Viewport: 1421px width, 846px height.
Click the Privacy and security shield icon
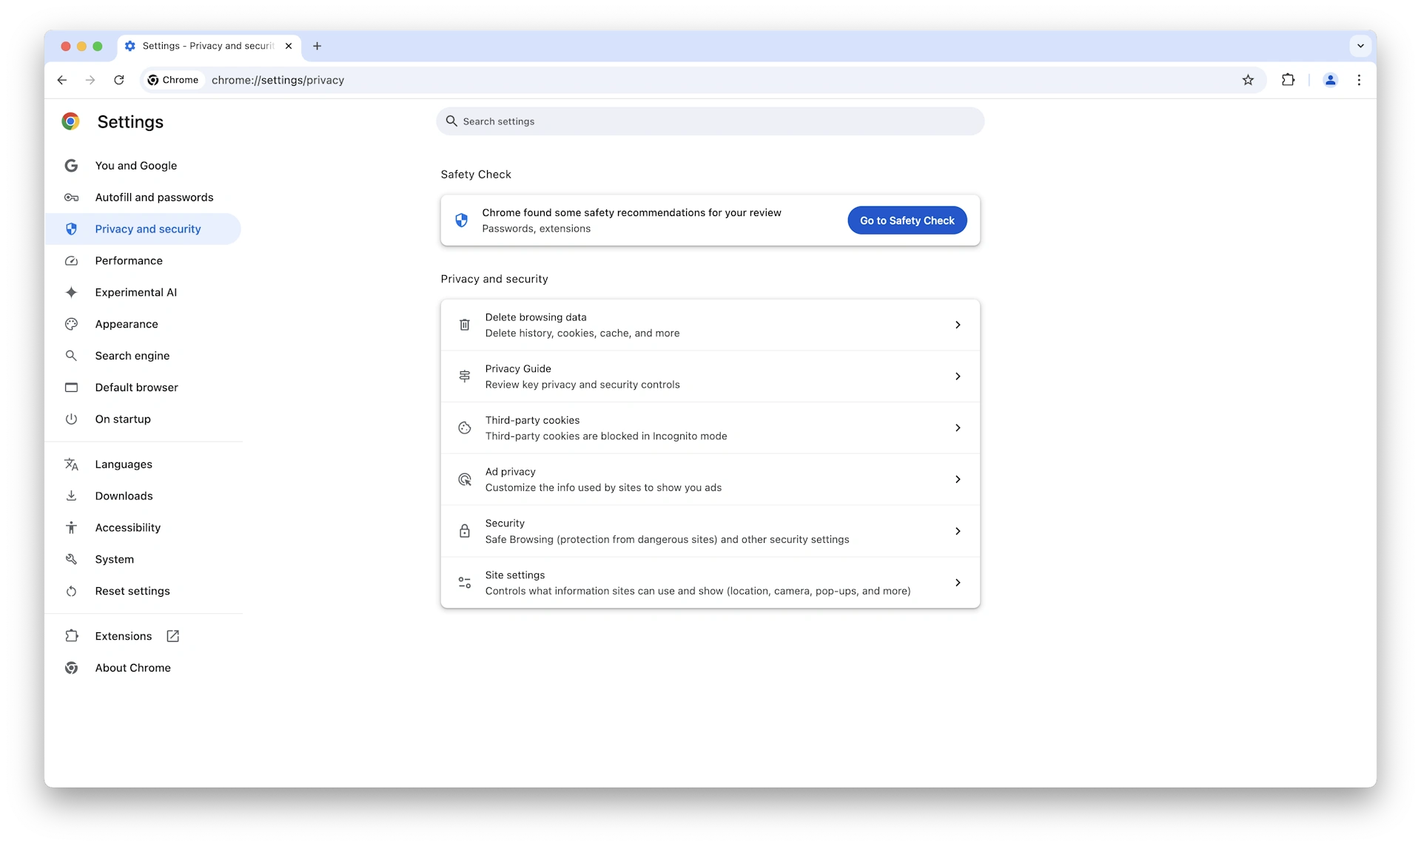(x=70, y=229)
